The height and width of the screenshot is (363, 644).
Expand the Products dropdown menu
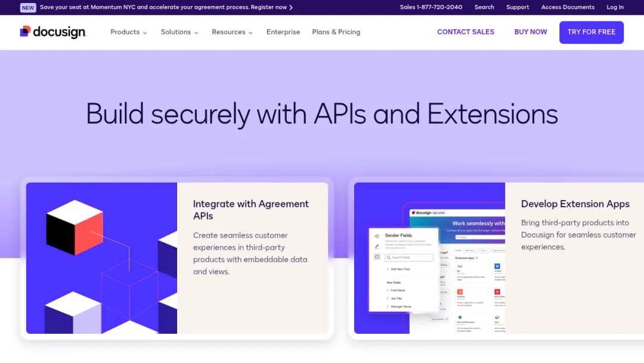129,32
